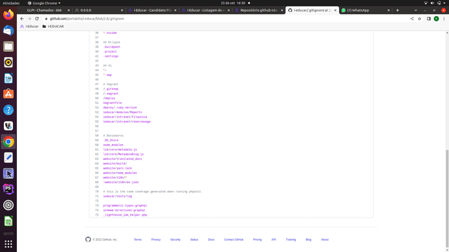The image size is (449, 252).
Task: Click the 'schema-directives.graphql' line
Action: 124,210
